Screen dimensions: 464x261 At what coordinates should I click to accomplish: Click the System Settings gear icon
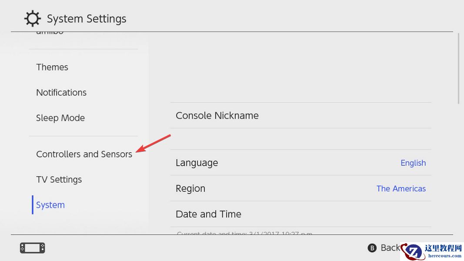coord(32,19)
